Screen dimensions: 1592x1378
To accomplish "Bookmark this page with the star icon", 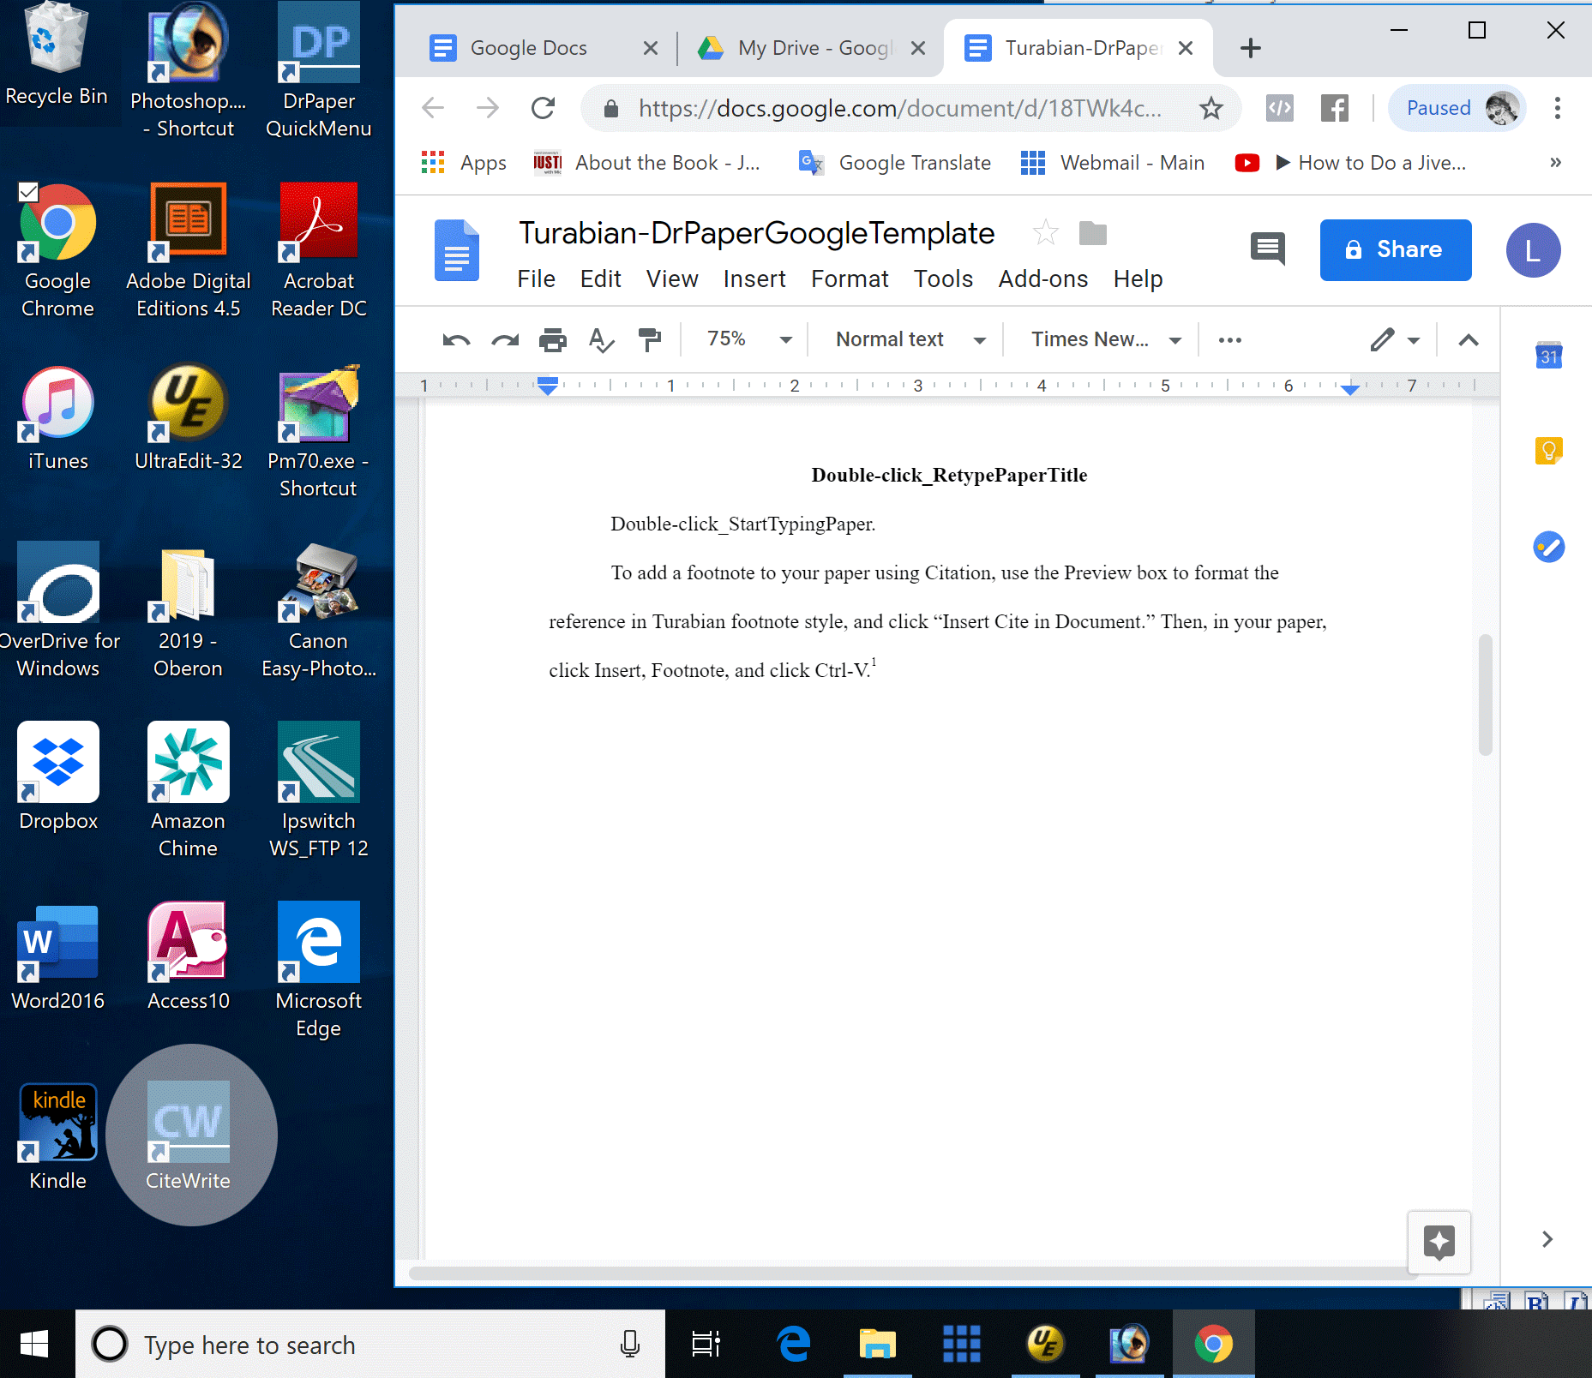I will click(x=1211, y=109).
